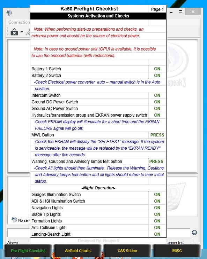This screenshot has height=259, width=207.
Task: Select the CAS 9-Line tab
Action: 127,251
